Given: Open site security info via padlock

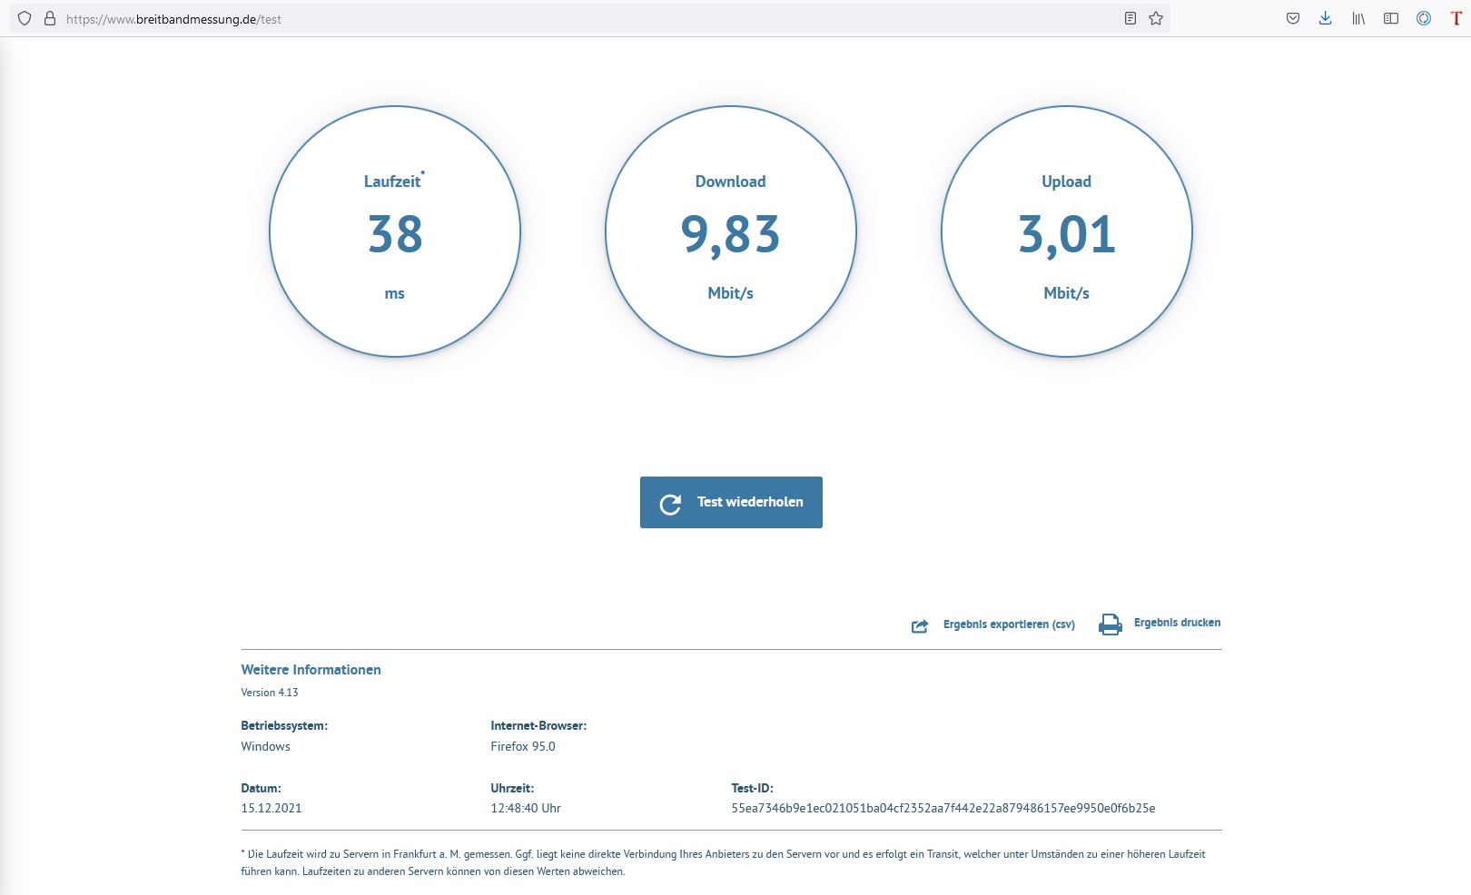Looking at the screenshot, I should point(50,18).
